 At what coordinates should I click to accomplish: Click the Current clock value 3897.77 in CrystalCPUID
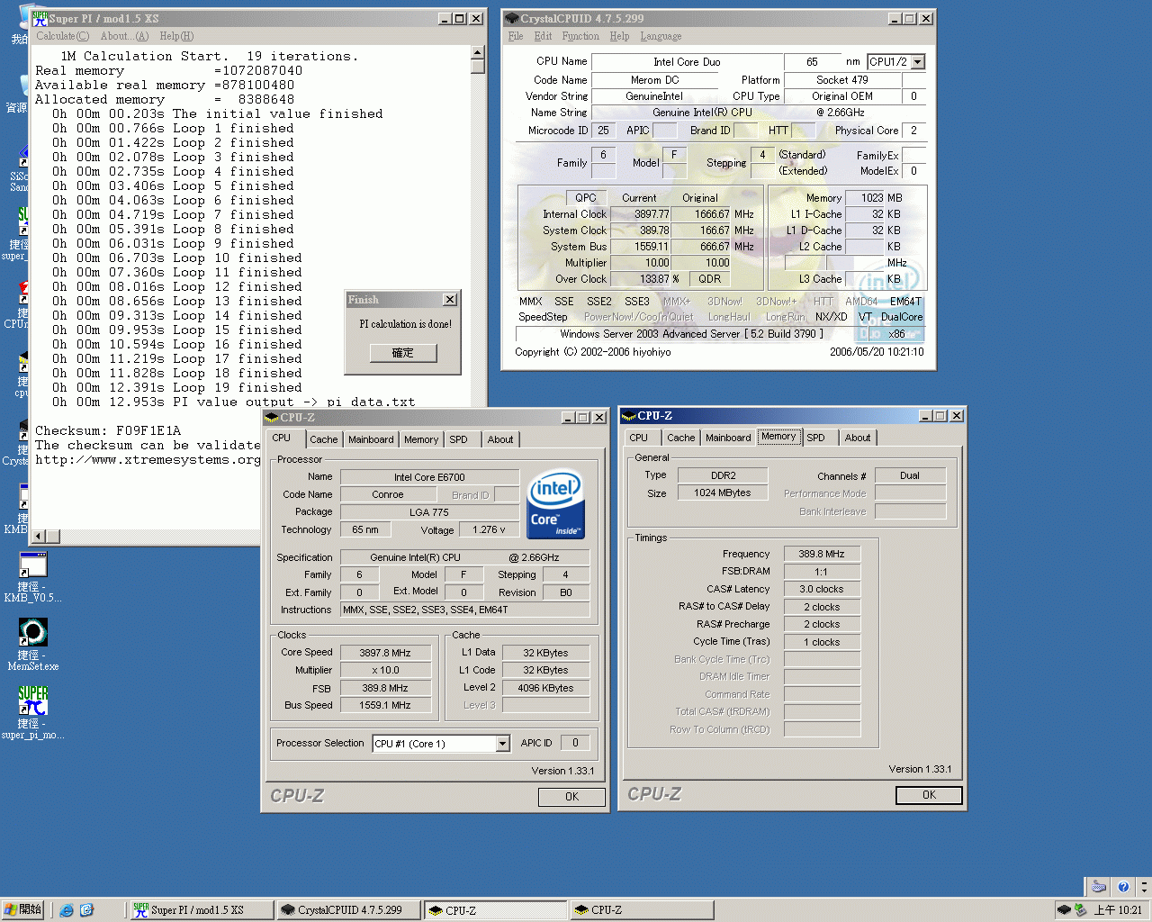click(x=641, y=214)
